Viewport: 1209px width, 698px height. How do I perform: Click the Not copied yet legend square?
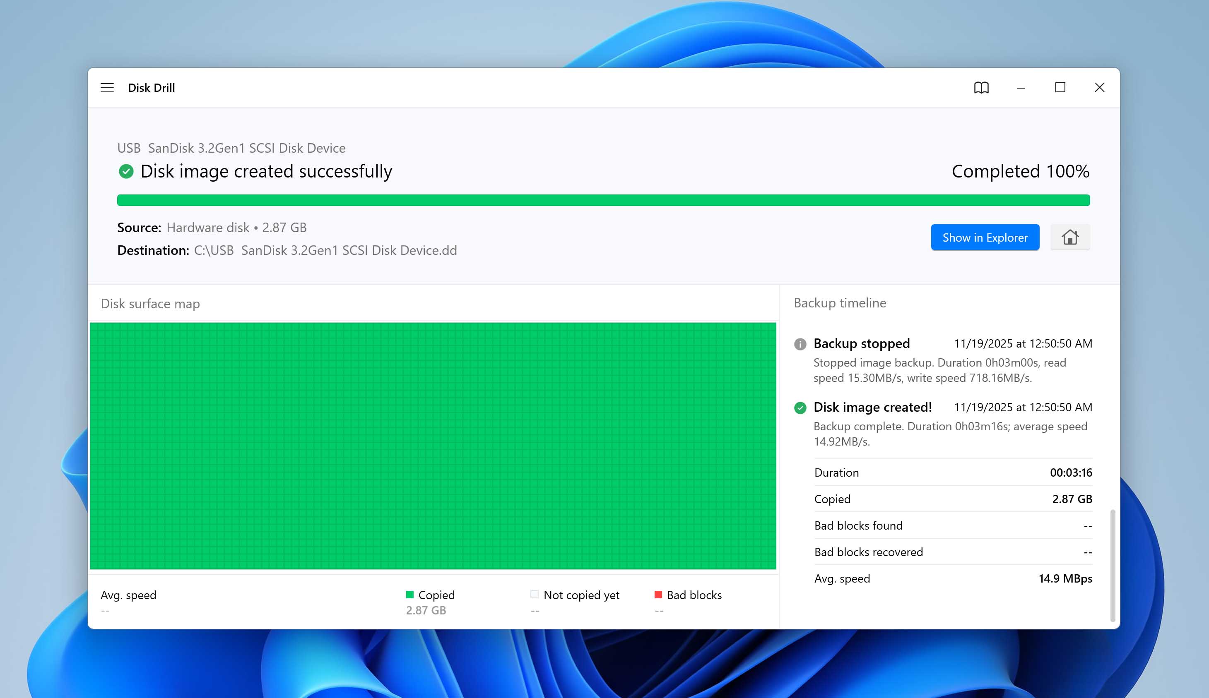[534, 595]
